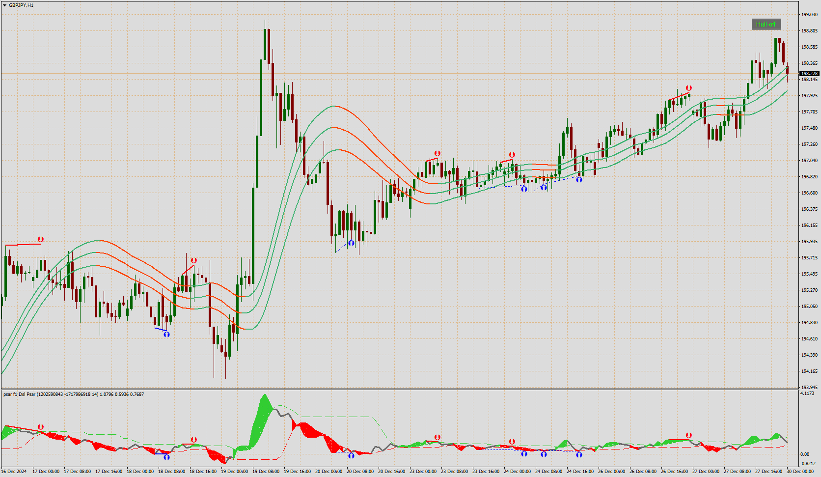Click the blue line segment at the 18 Dec buy arrow

[x=161, y=329]
